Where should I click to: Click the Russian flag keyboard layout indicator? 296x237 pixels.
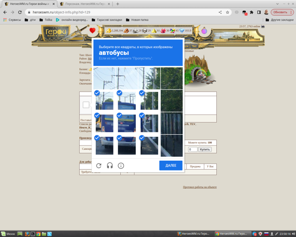(x=266, y=234)
